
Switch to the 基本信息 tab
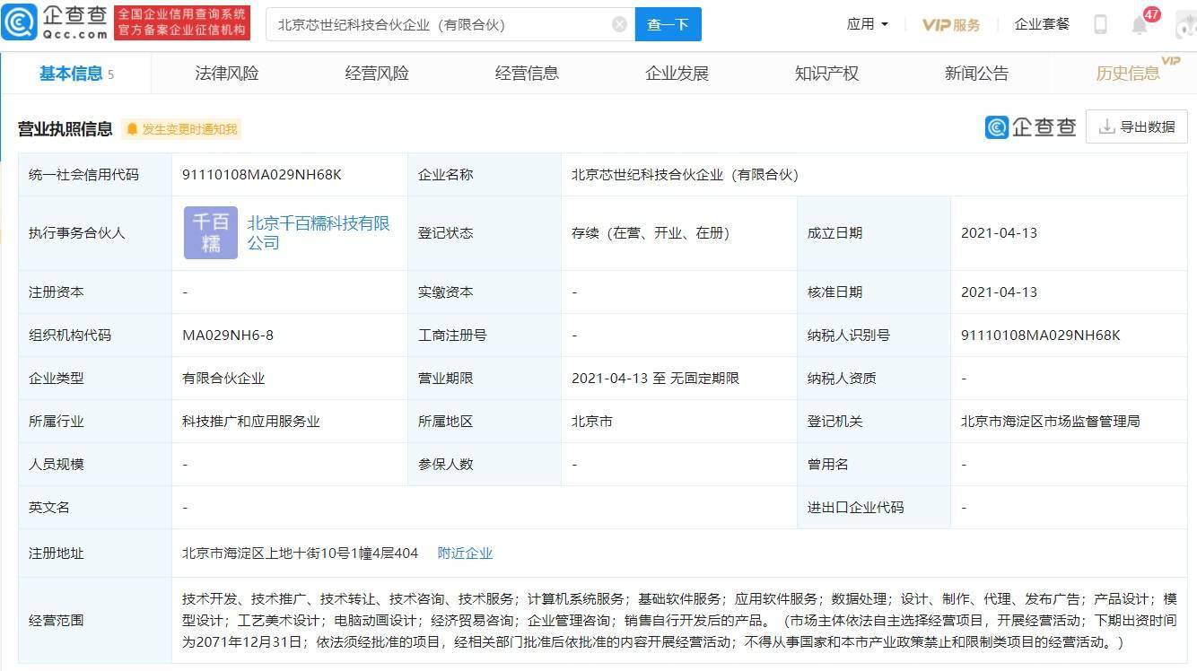tap(76, 74)
